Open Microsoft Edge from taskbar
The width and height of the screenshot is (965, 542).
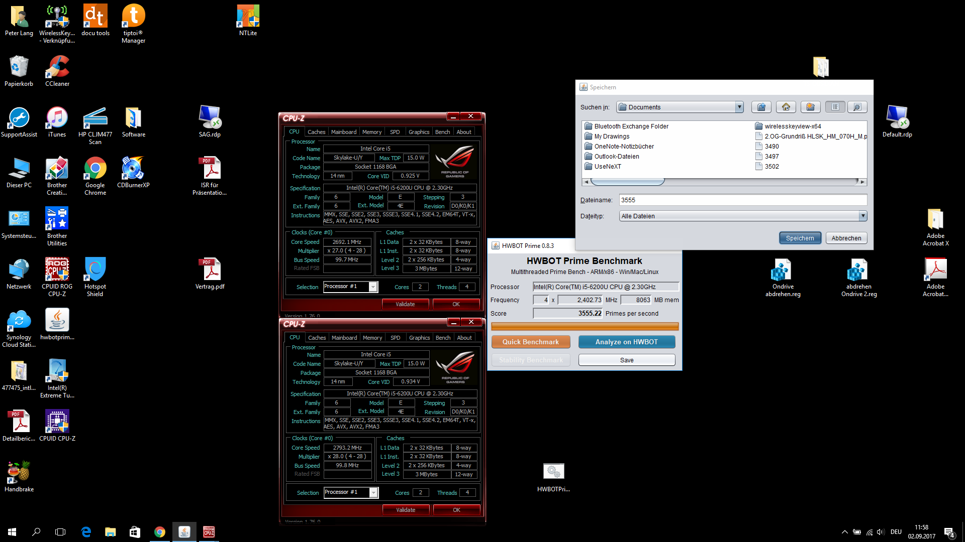[x=86, y=532]
